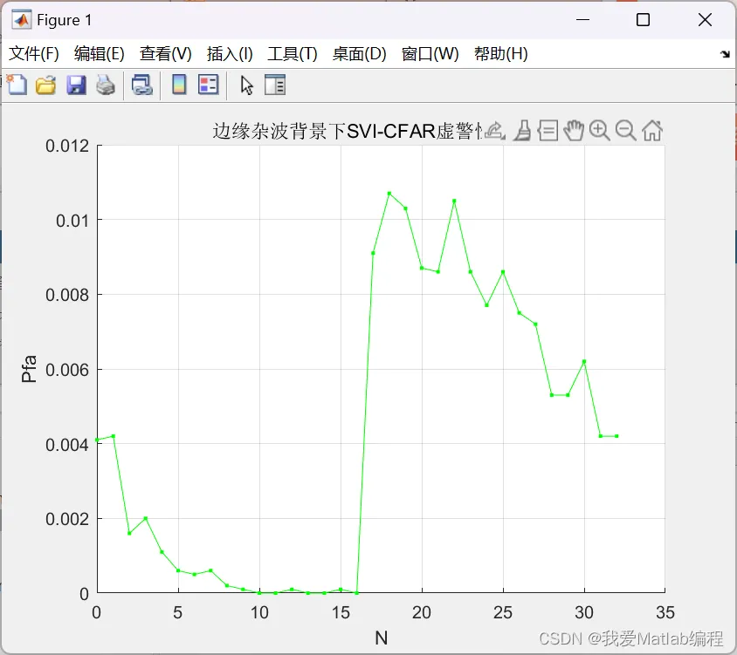Select the zoom out magnifier
This screenshot has height=655, width=737.
point(625,131)
